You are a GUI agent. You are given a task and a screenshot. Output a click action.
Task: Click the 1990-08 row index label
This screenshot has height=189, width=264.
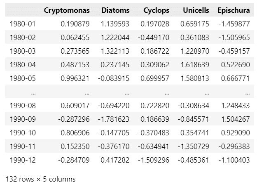click(x=23, y=106)
